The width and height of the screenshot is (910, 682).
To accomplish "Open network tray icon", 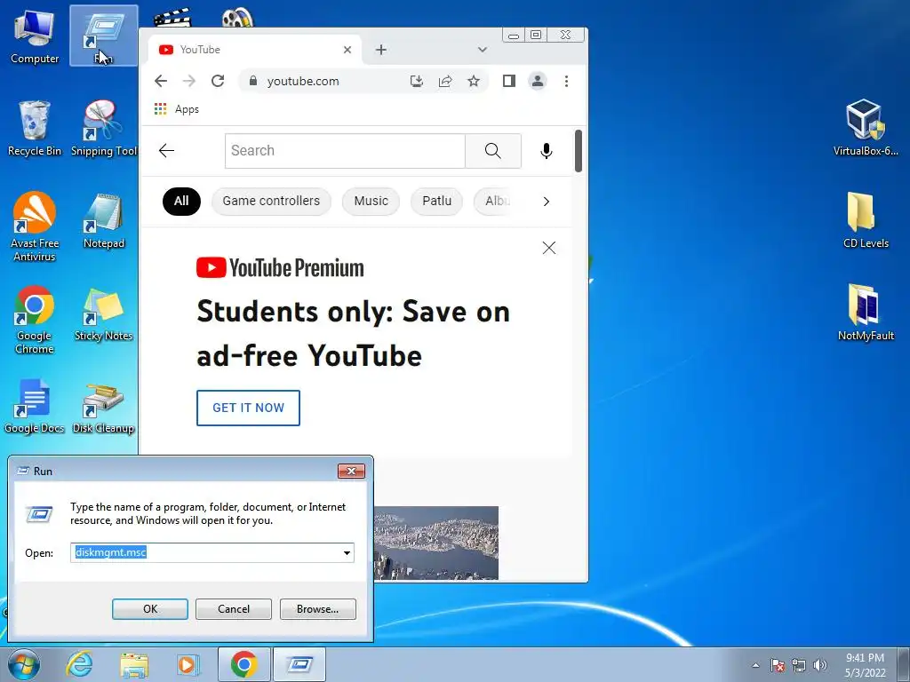I will pyautogui.click(x=799, y=665).
